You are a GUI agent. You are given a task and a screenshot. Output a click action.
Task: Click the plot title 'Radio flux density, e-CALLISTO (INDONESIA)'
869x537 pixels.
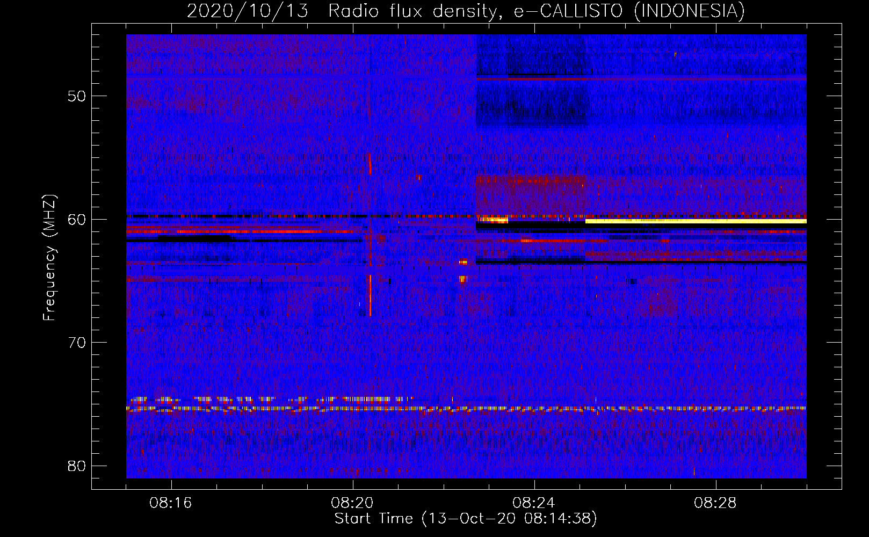[x=537, y=11]
